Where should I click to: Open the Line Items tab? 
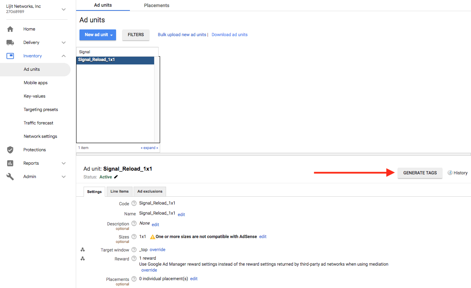pos(119,192)
